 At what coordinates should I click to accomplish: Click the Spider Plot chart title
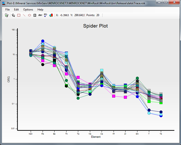pyautogui.click(x=95, y=26)
